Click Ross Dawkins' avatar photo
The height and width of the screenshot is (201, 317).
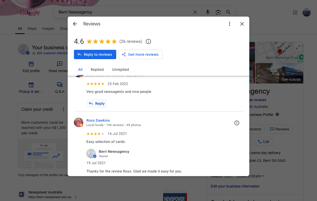point(79,122)
